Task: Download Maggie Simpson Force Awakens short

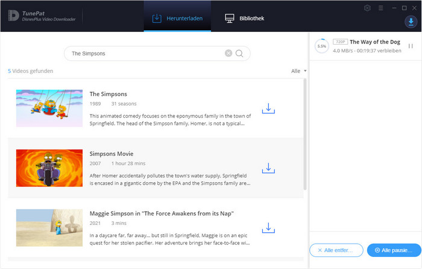Action: coord(268,228)
